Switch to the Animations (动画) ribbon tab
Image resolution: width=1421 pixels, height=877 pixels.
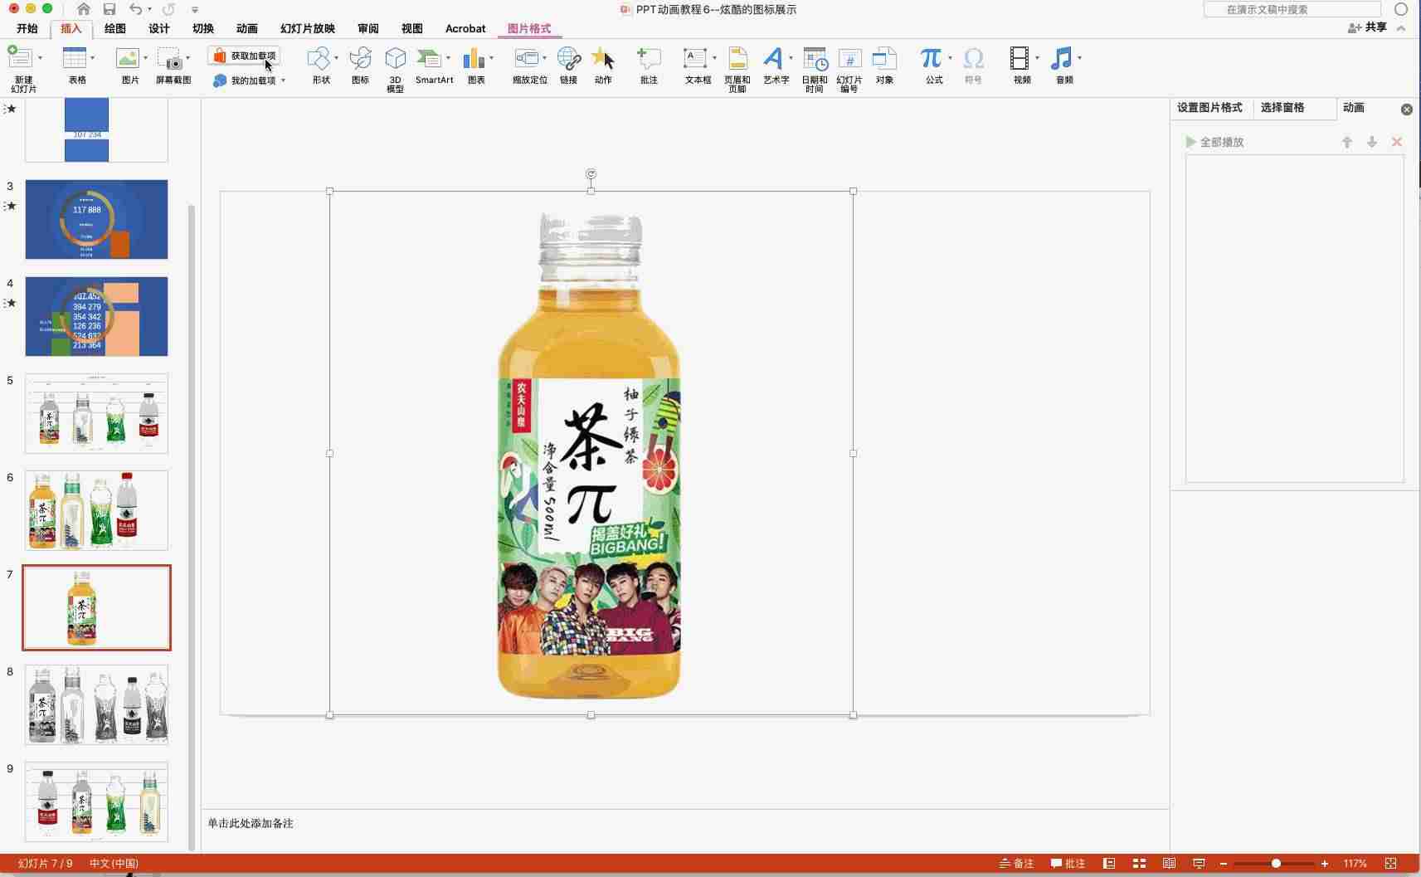(247, 28)
